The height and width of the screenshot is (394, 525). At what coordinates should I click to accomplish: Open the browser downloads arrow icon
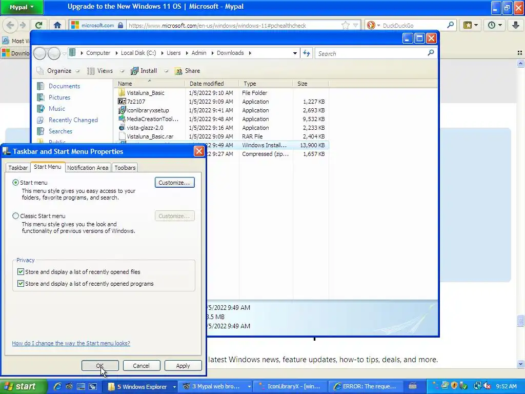click(516, 25)
